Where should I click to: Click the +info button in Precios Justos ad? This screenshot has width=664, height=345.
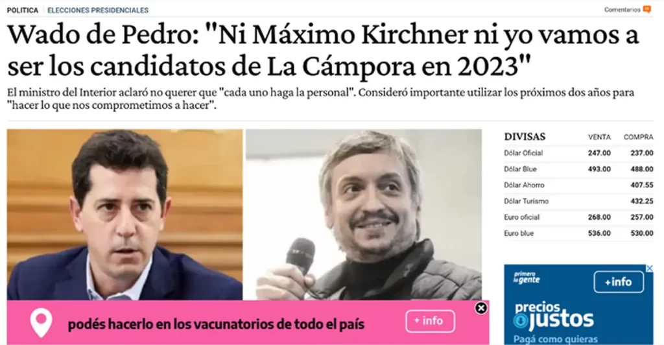619,282
